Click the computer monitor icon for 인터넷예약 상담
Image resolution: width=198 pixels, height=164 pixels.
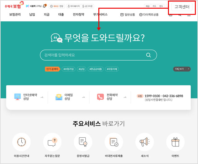[17, 97]
